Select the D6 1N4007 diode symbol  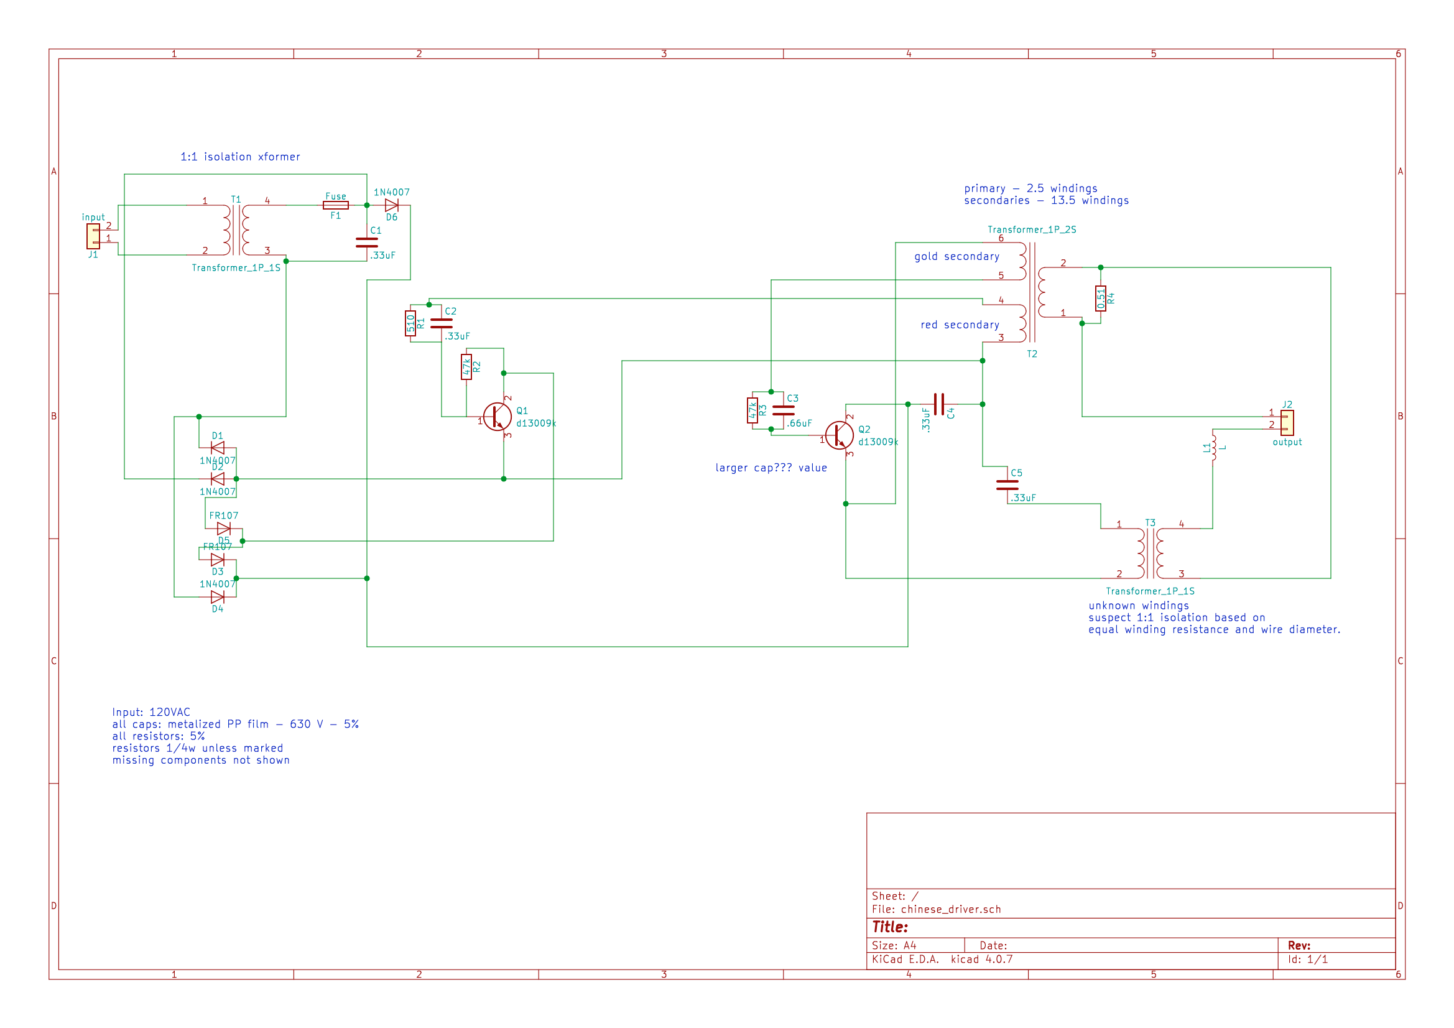point(391,205)
